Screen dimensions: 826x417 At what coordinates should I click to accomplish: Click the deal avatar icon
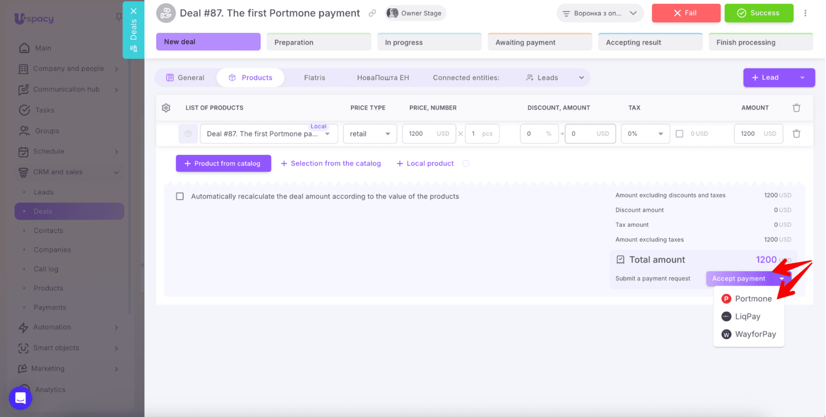click(x=166, y=13)
